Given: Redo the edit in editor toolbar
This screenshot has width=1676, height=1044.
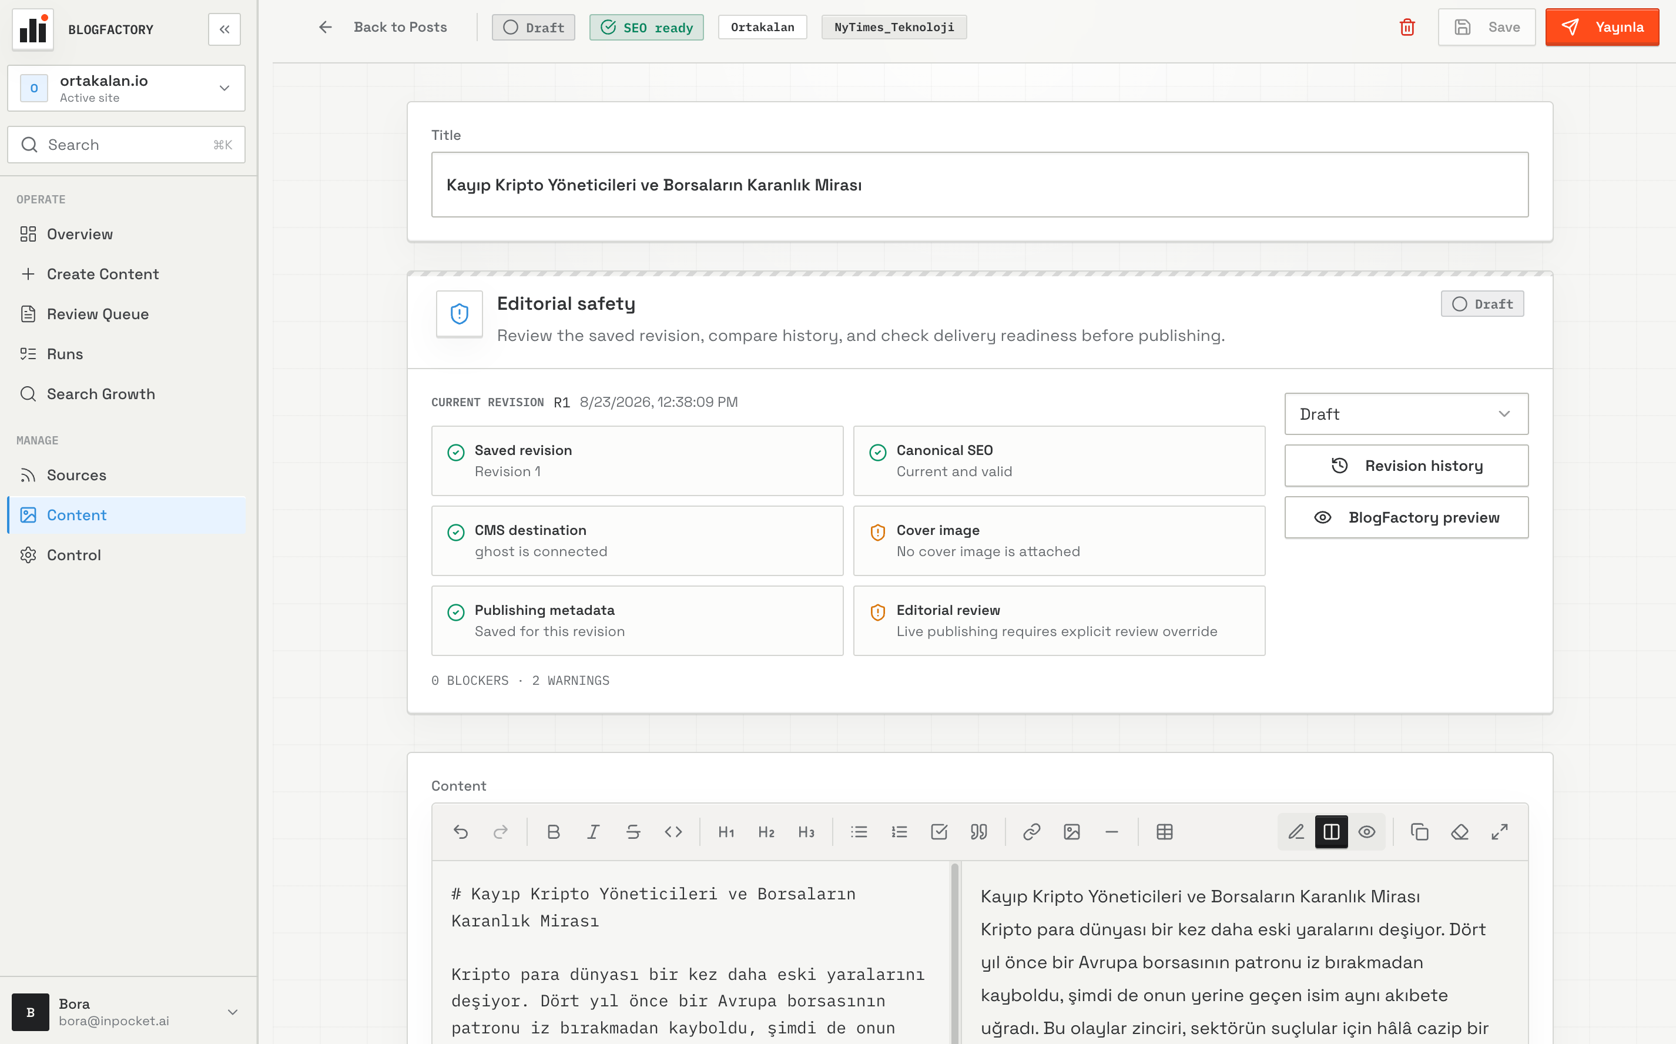Looking at the screenshot, I should [501, 832].
